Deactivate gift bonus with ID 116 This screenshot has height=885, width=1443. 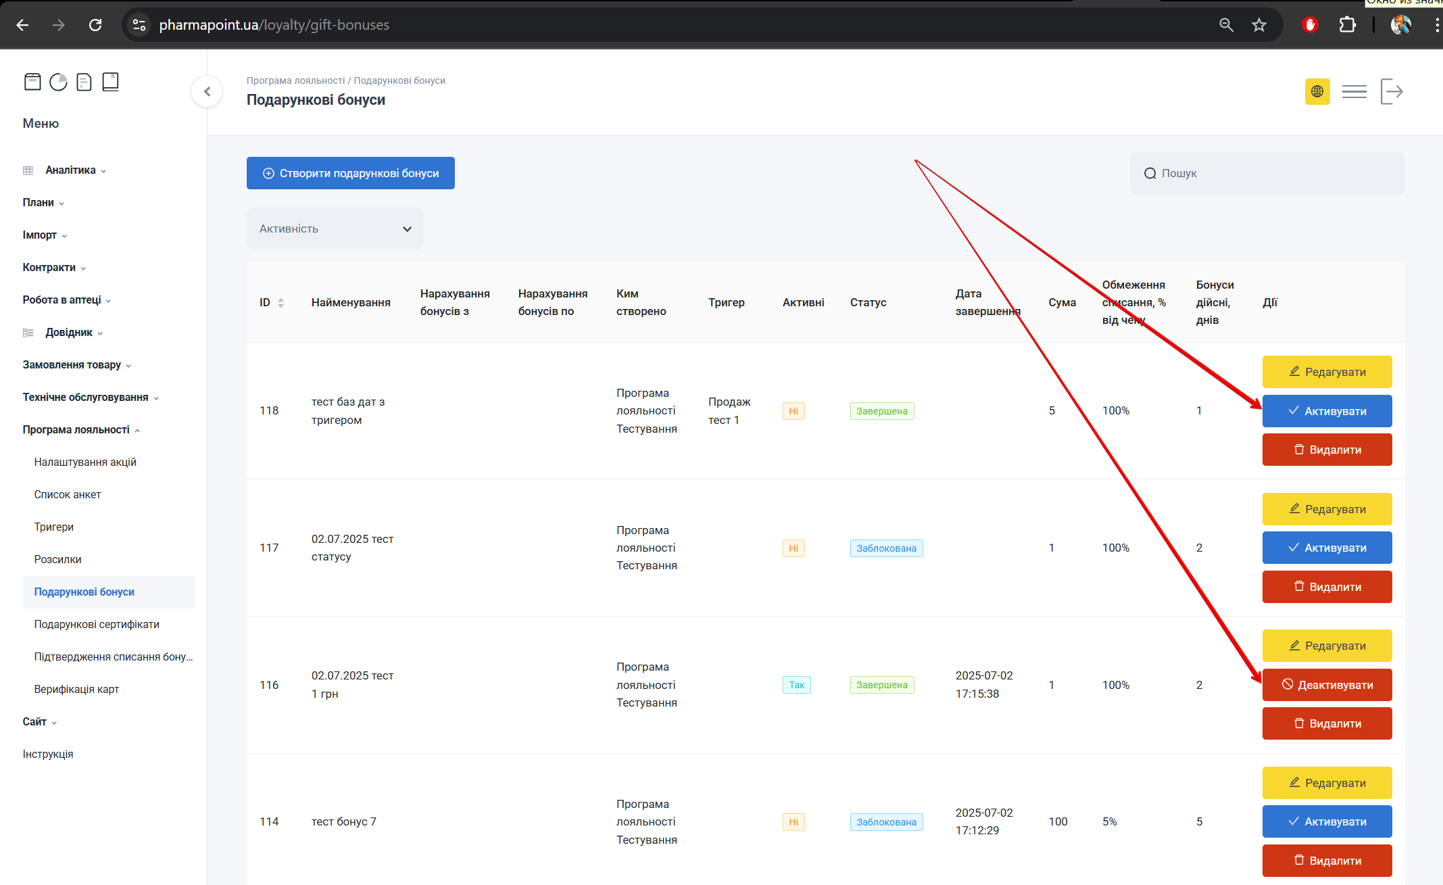(x=1327, y=685)
